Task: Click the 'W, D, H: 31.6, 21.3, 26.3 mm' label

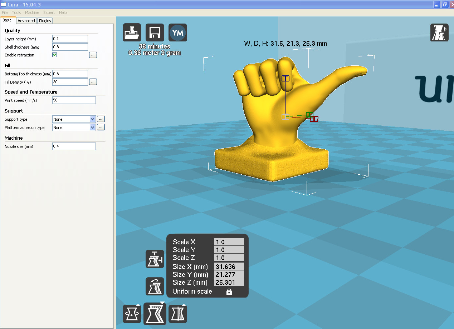Action: coord(285,44)
